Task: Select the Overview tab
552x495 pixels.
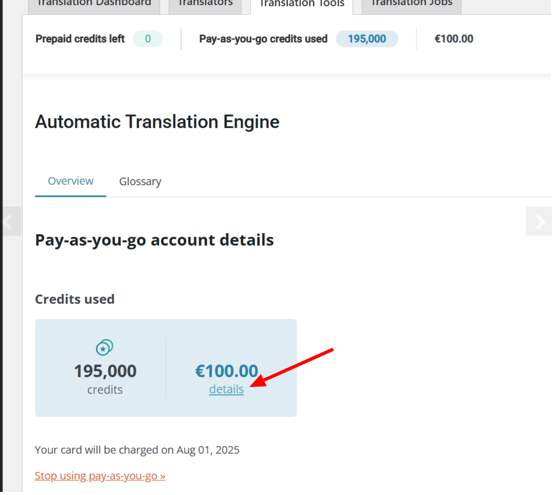Action: pyautogui.click(x=71, y=181)
